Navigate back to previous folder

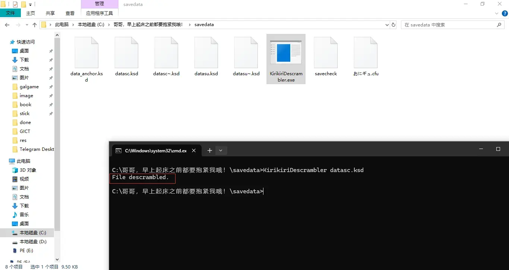(x=7, y=25)
